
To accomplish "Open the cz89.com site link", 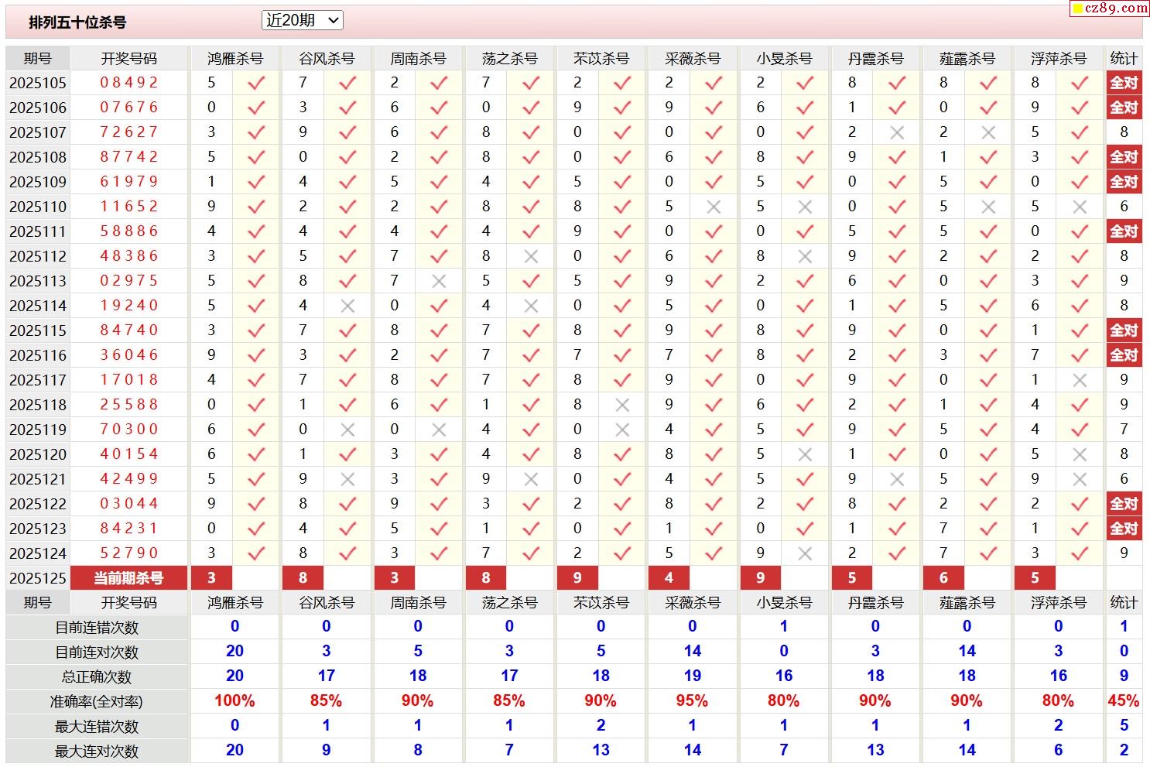I will (1110, 8).
